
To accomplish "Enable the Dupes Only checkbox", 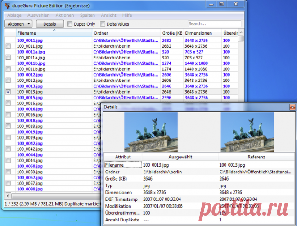I will [x=70, y=24].
